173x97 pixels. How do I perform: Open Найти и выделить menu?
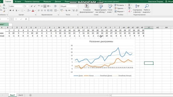(147, 9)
